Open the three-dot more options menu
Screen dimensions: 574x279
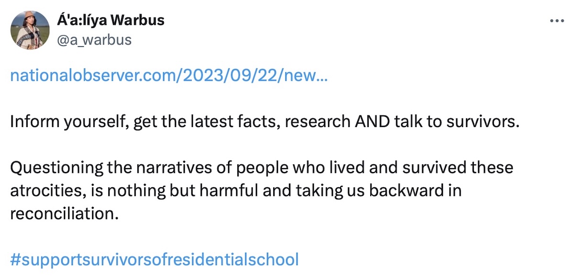[557, 21]
